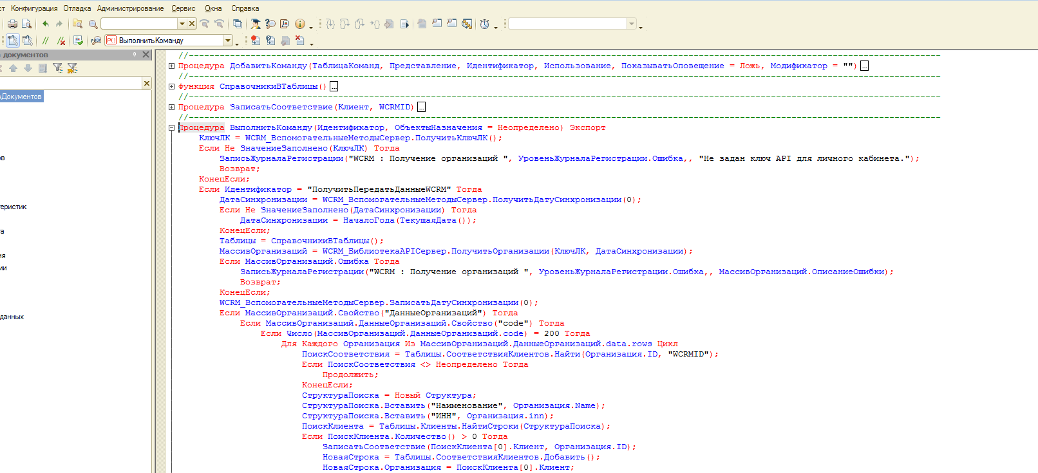Click the current line debug icon
Screen dimensions: 1038x473
click(389, 24)
